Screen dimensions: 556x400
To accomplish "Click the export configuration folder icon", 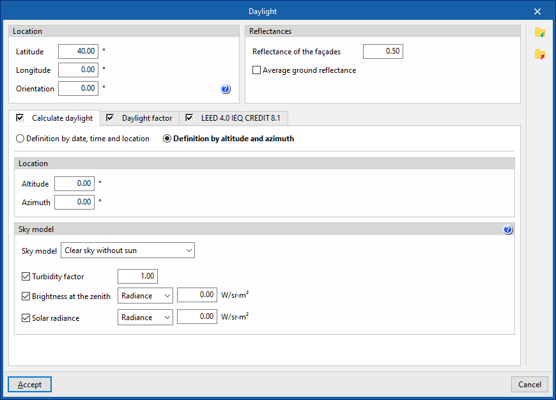I will coord(540,54).
